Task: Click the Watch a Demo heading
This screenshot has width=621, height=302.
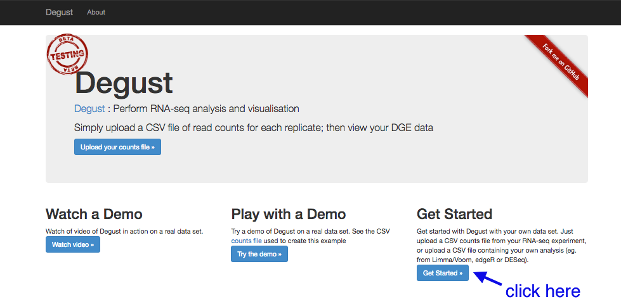Action: tap(94, 214)
